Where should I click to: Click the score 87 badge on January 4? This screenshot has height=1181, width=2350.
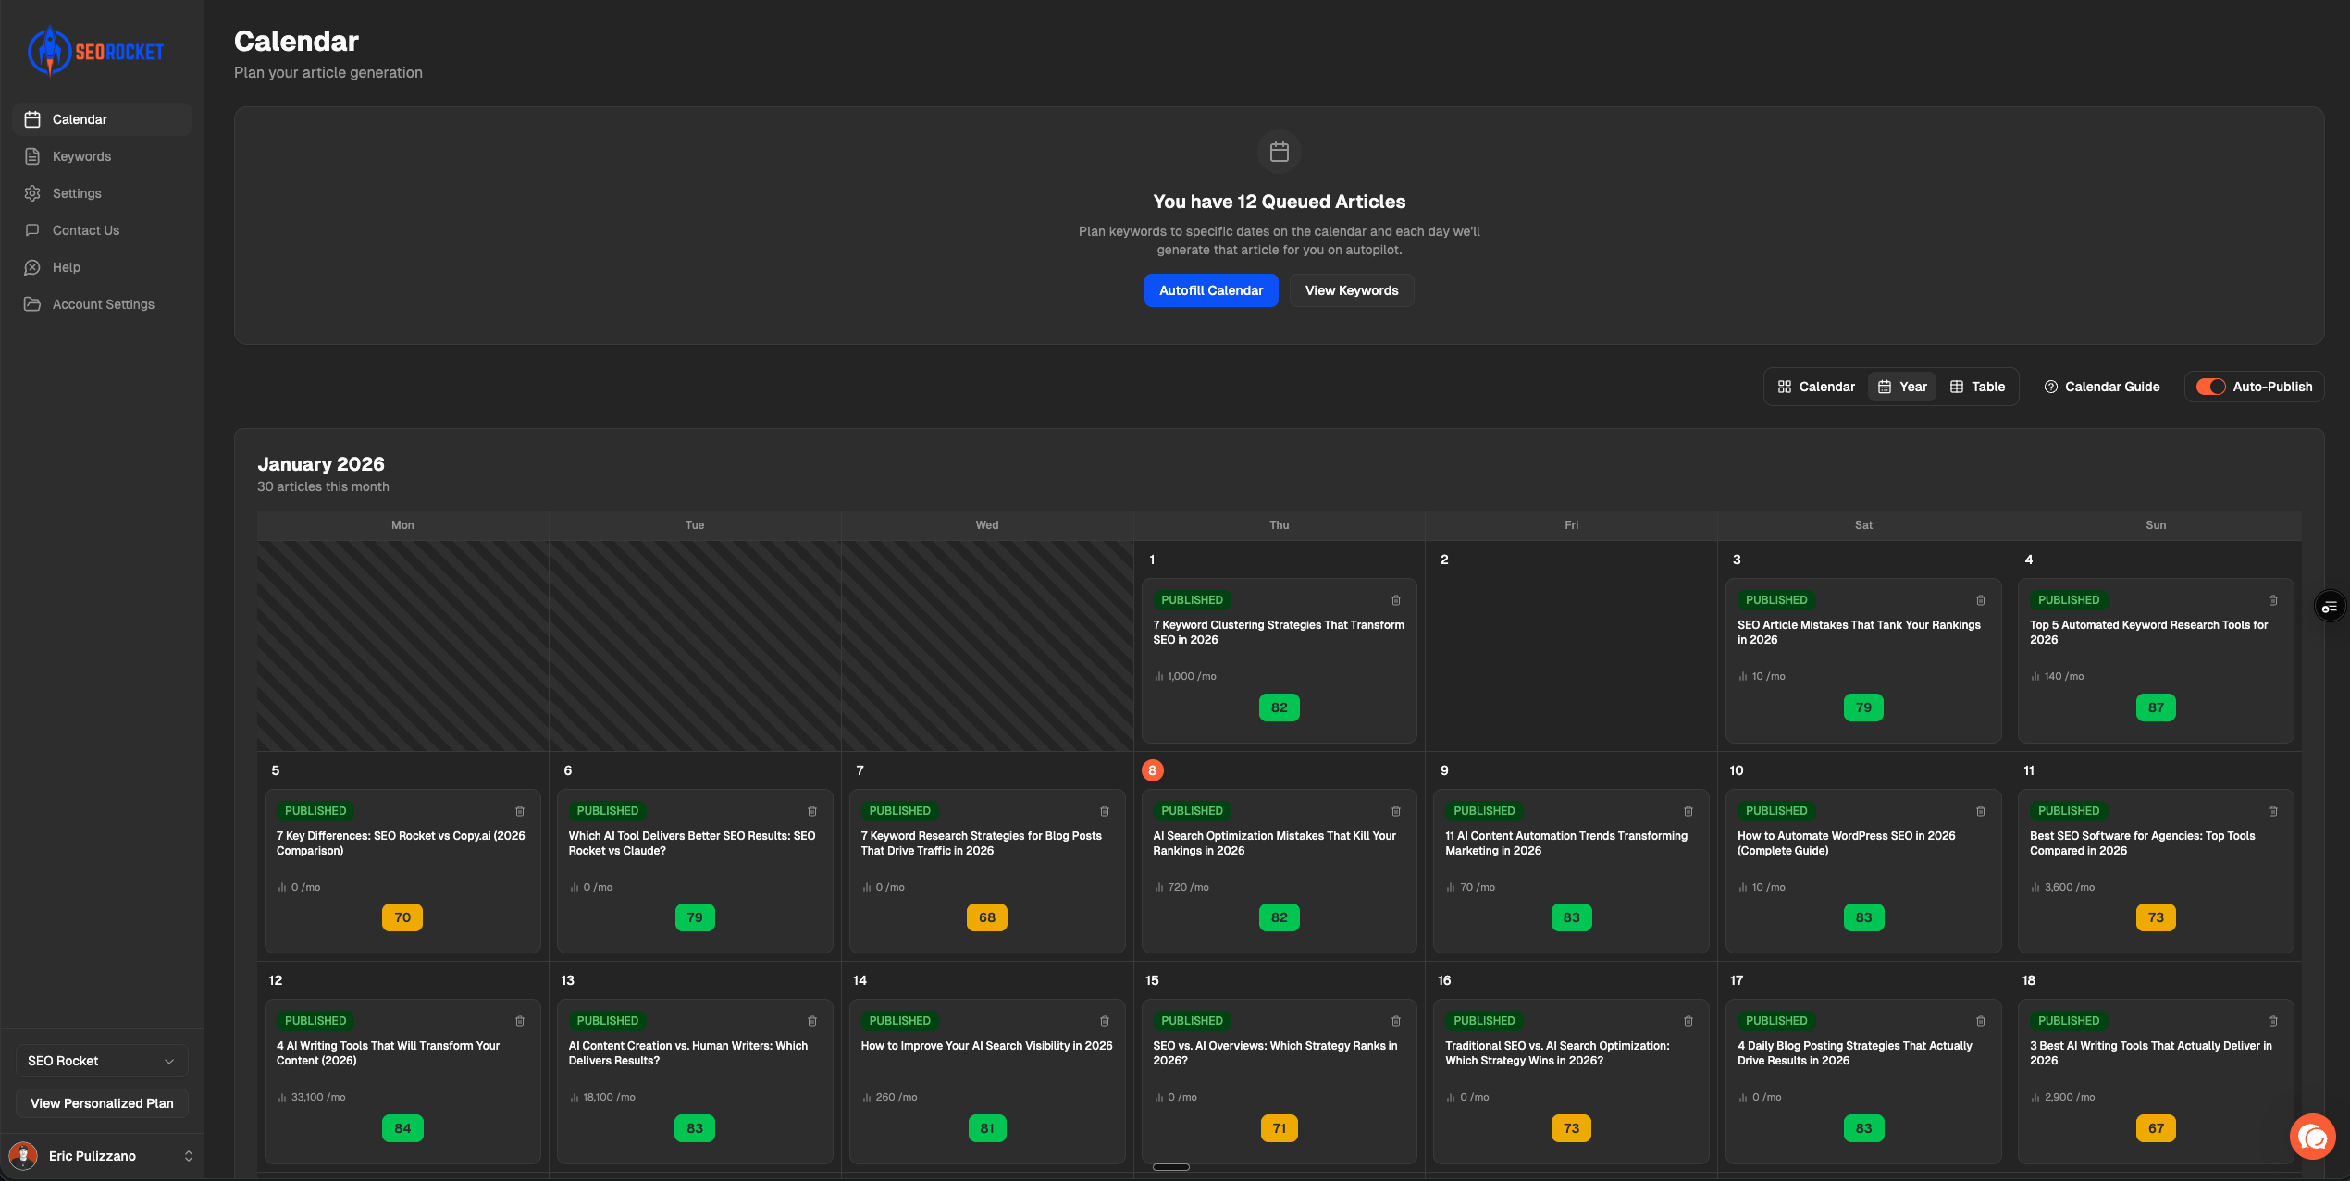coord(2155,707)
